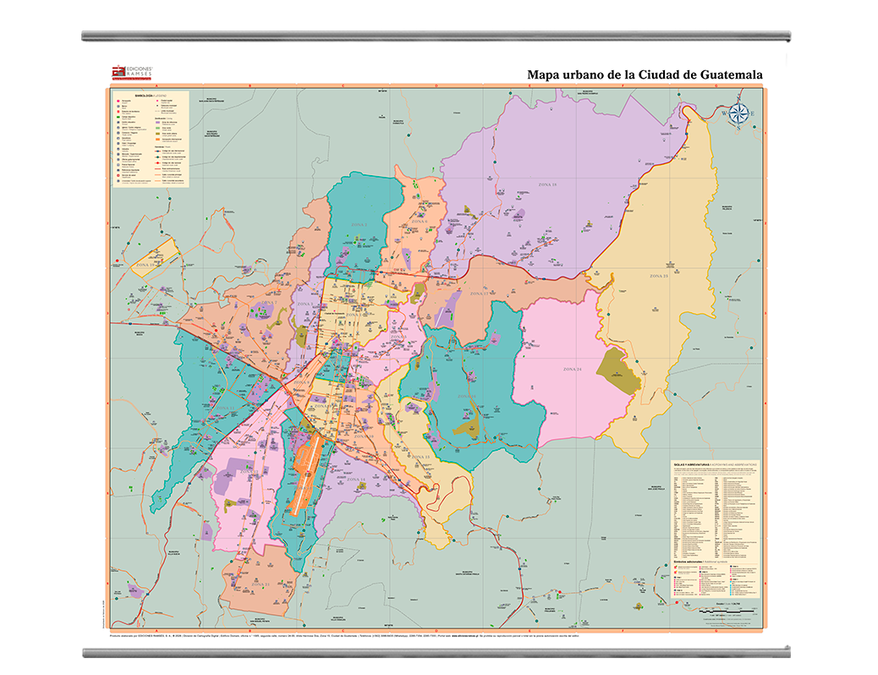
Task: Click the ZONA 7 label
Action: [x=267, y=302]
